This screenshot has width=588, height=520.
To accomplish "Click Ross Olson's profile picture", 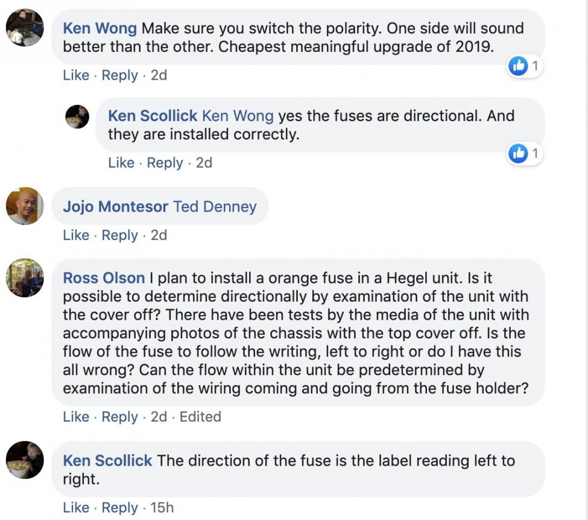I will click(25, 277).
